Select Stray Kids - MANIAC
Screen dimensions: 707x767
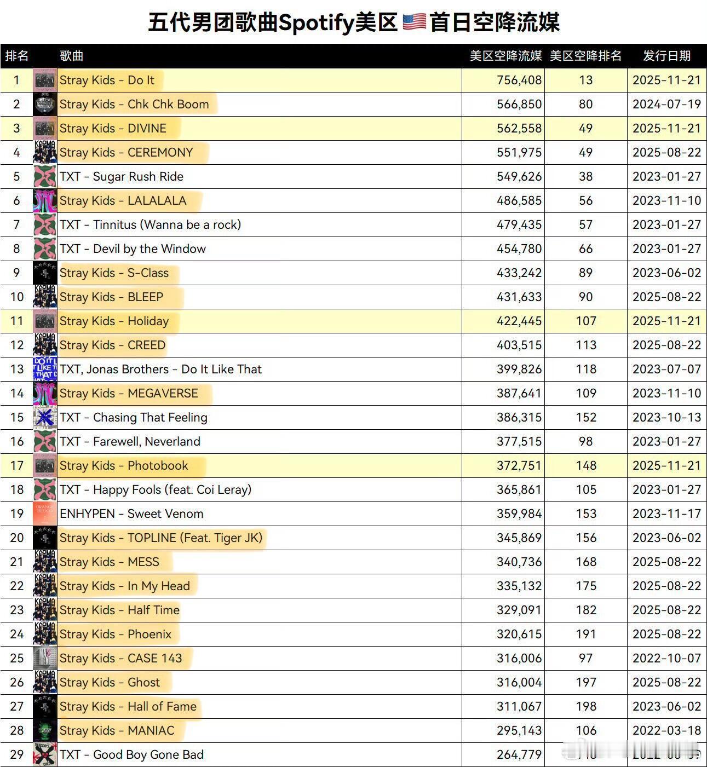(117, 730)
